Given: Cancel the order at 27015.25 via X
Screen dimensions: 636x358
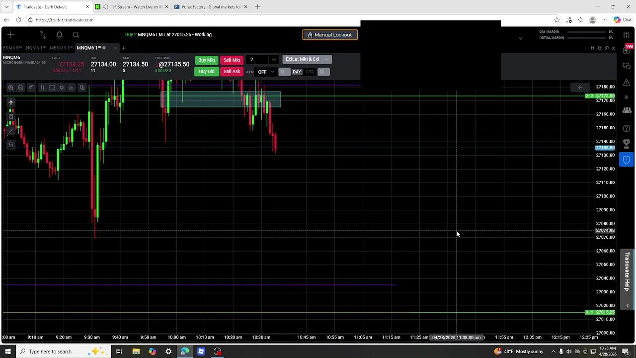Looking at the screenshot, I should [x=587, y=312].
